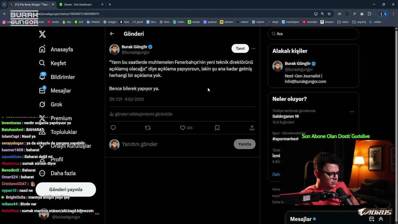Close the Stream - Kick Dashboard tab

coord(102,4)
